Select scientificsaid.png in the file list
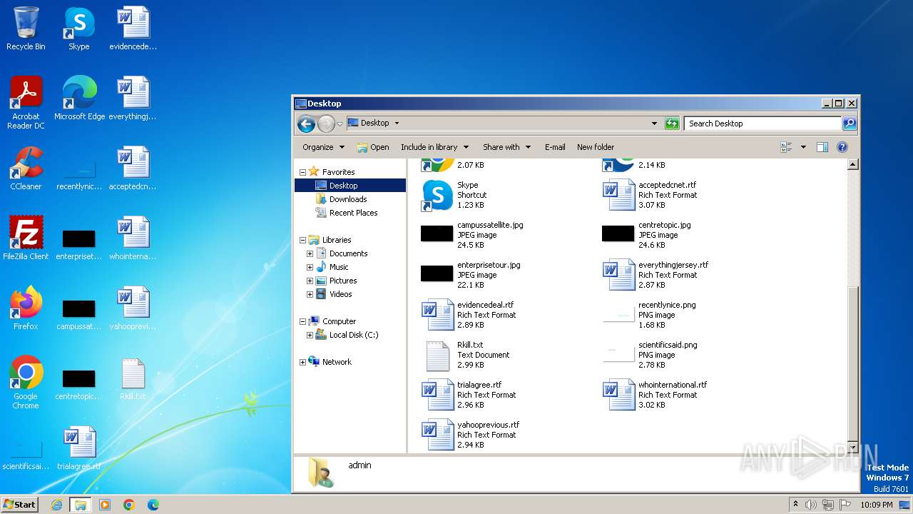The image size is (913, 514). [x=651, y=355]
